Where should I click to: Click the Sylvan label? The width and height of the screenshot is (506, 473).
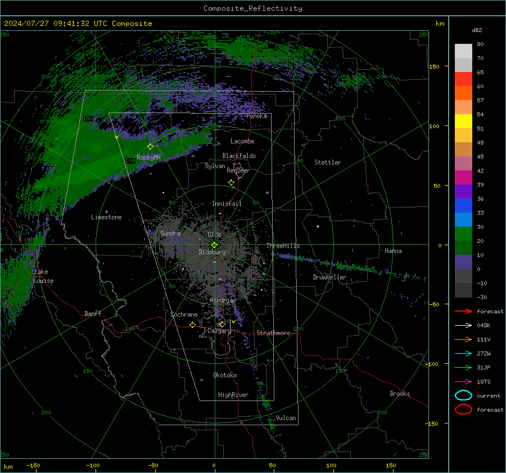coord(215,166)
